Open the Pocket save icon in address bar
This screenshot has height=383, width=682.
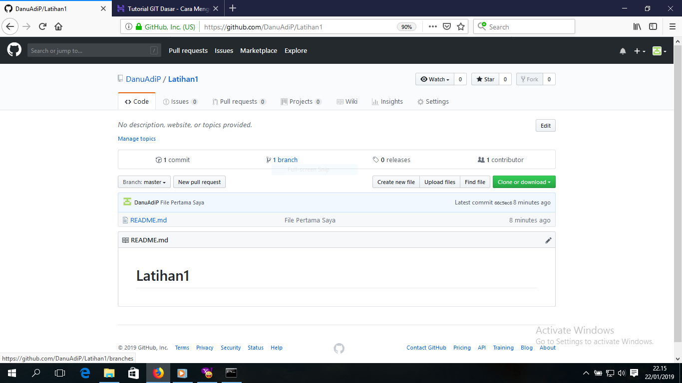(x=447, y=26)
